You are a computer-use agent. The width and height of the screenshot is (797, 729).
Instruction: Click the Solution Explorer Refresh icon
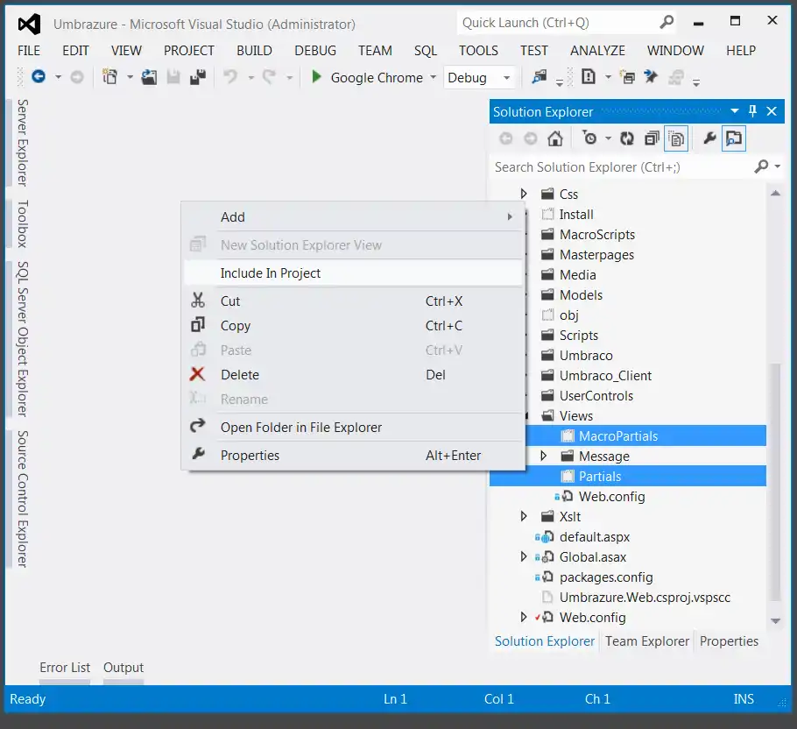pyautogui.click(x=627, y=138)
